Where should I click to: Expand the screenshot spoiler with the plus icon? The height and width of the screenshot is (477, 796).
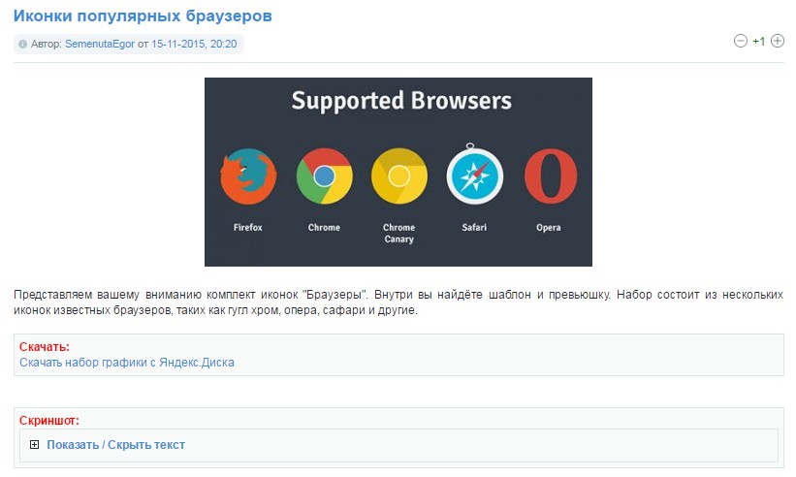coord(34,445)
